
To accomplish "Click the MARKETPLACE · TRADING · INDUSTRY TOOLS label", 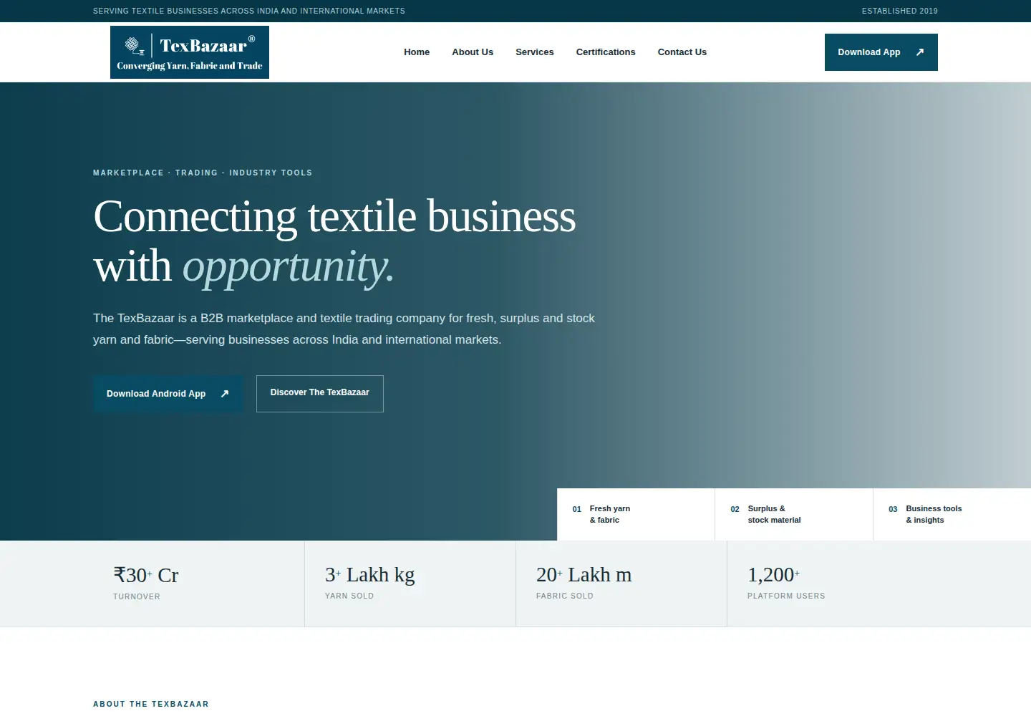I will click(203, 173).
